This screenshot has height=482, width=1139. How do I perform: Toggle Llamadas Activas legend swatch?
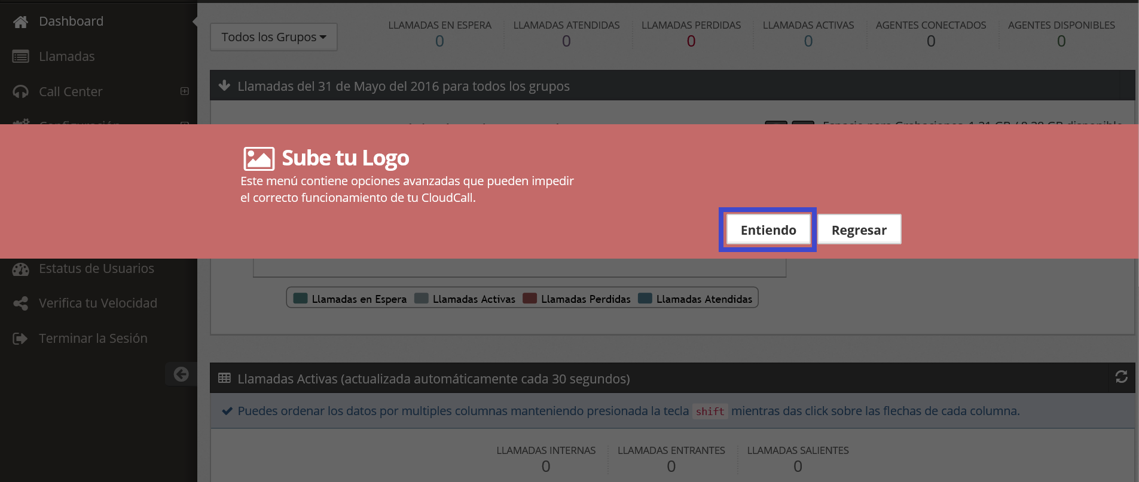422,299
